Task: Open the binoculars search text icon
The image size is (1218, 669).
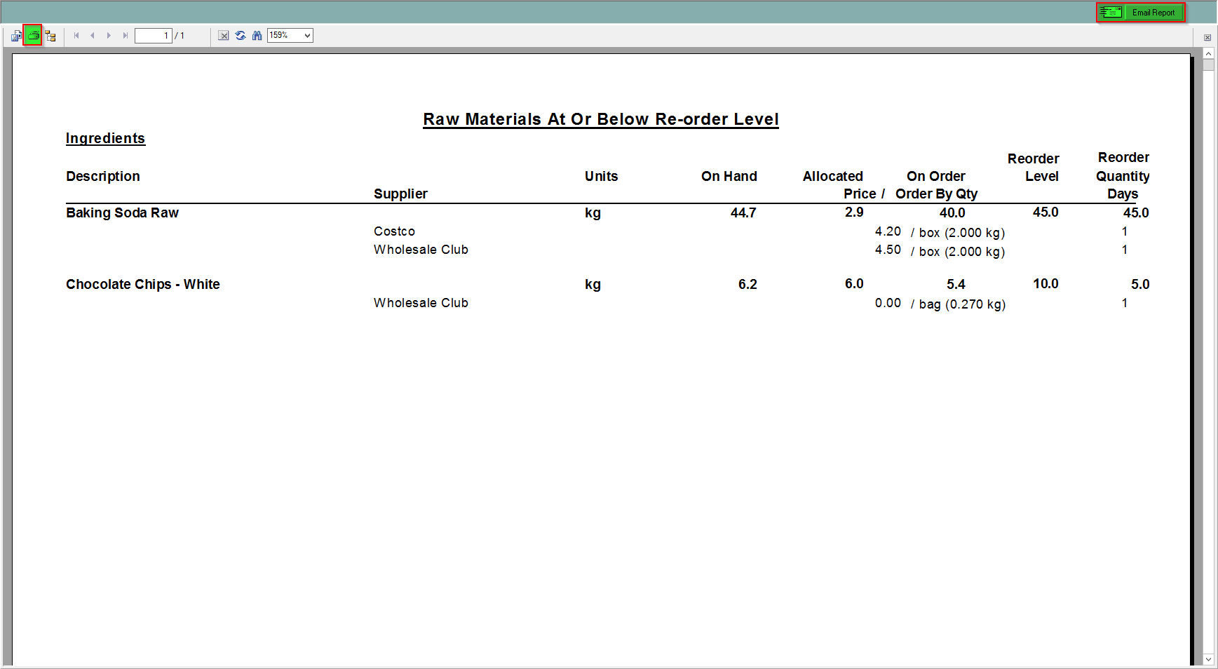Action: 257,36
